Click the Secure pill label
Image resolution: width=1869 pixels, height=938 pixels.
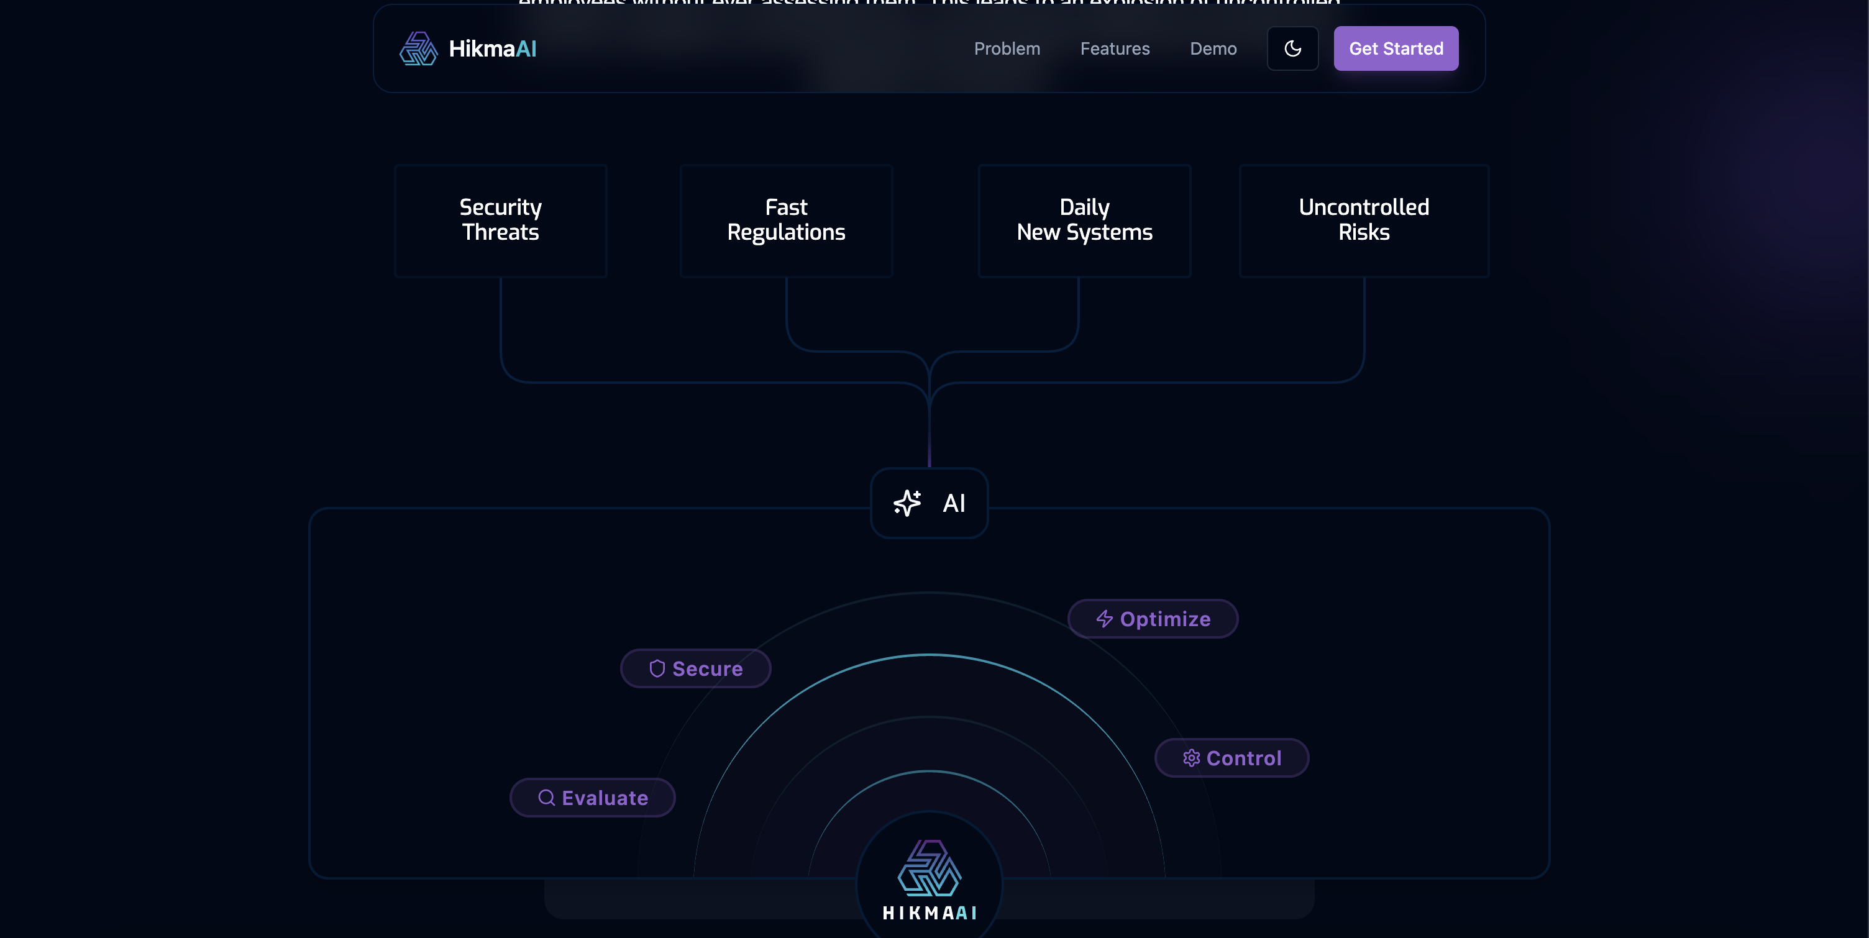708,669
